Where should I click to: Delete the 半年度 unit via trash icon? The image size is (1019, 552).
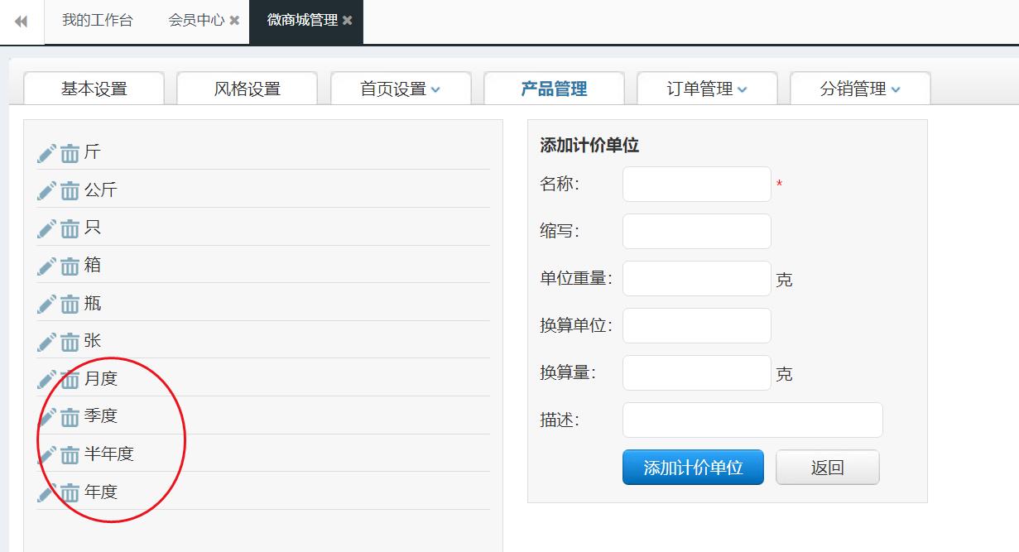pos(70,455)
